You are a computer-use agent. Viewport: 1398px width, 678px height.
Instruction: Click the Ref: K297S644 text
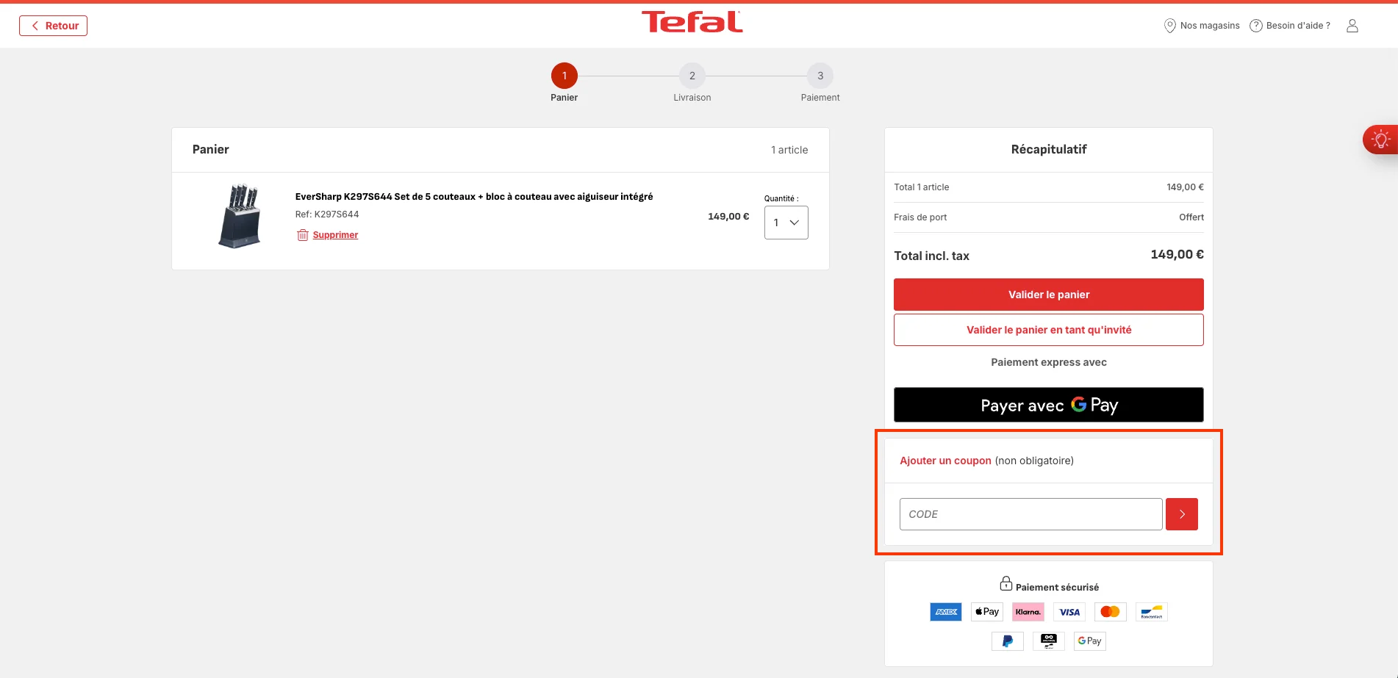pyautogui.click(x=327, y=214)
